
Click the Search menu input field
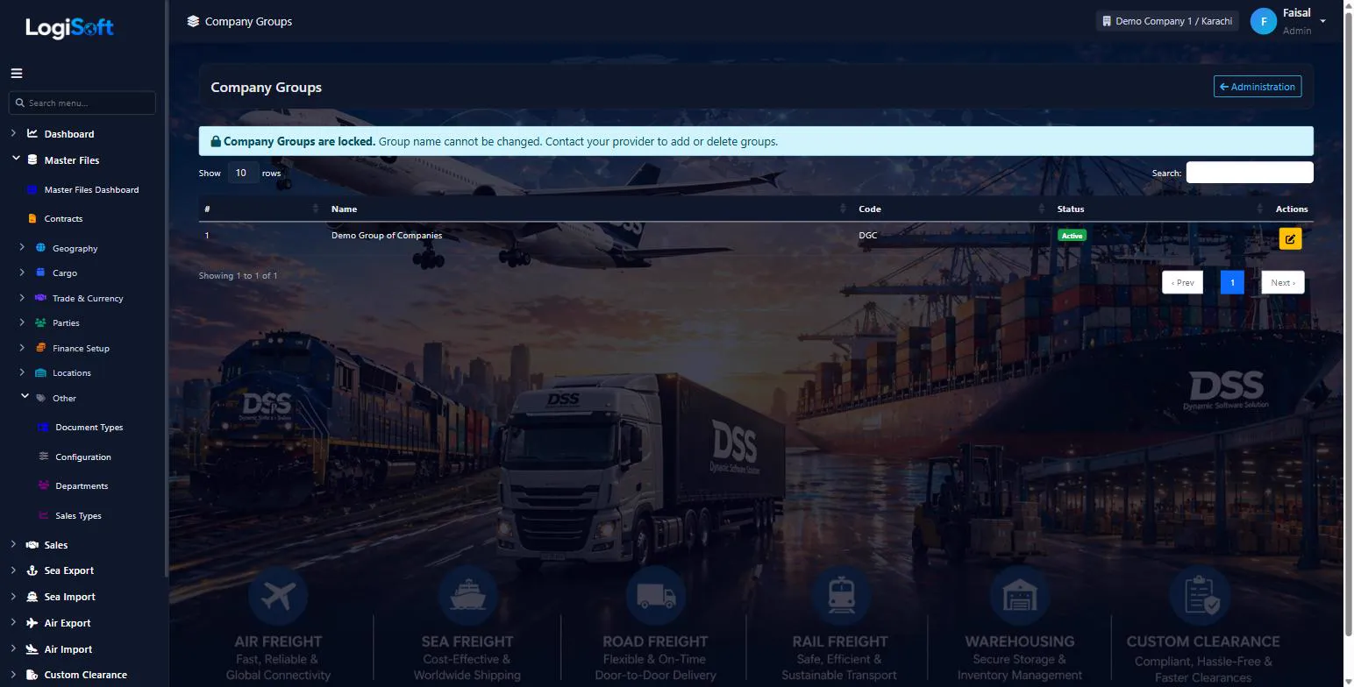82,103
